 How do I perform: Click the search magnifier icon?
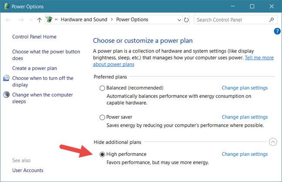pos(272,20)
